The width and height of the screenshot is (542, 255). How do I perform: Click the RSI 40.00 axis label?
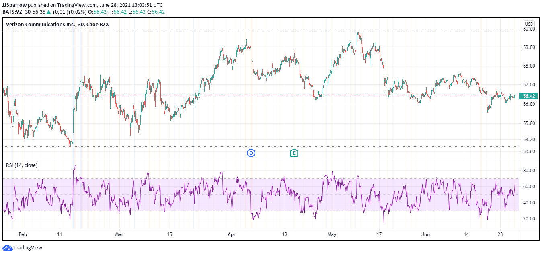pos(529,203)
